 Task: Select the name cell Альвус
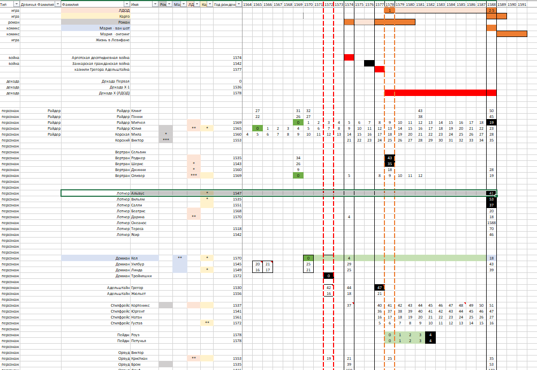[145, 194]
